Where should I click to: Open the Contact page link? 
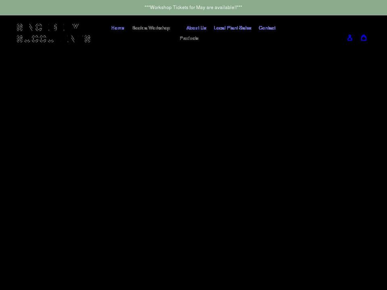[267, 28]
